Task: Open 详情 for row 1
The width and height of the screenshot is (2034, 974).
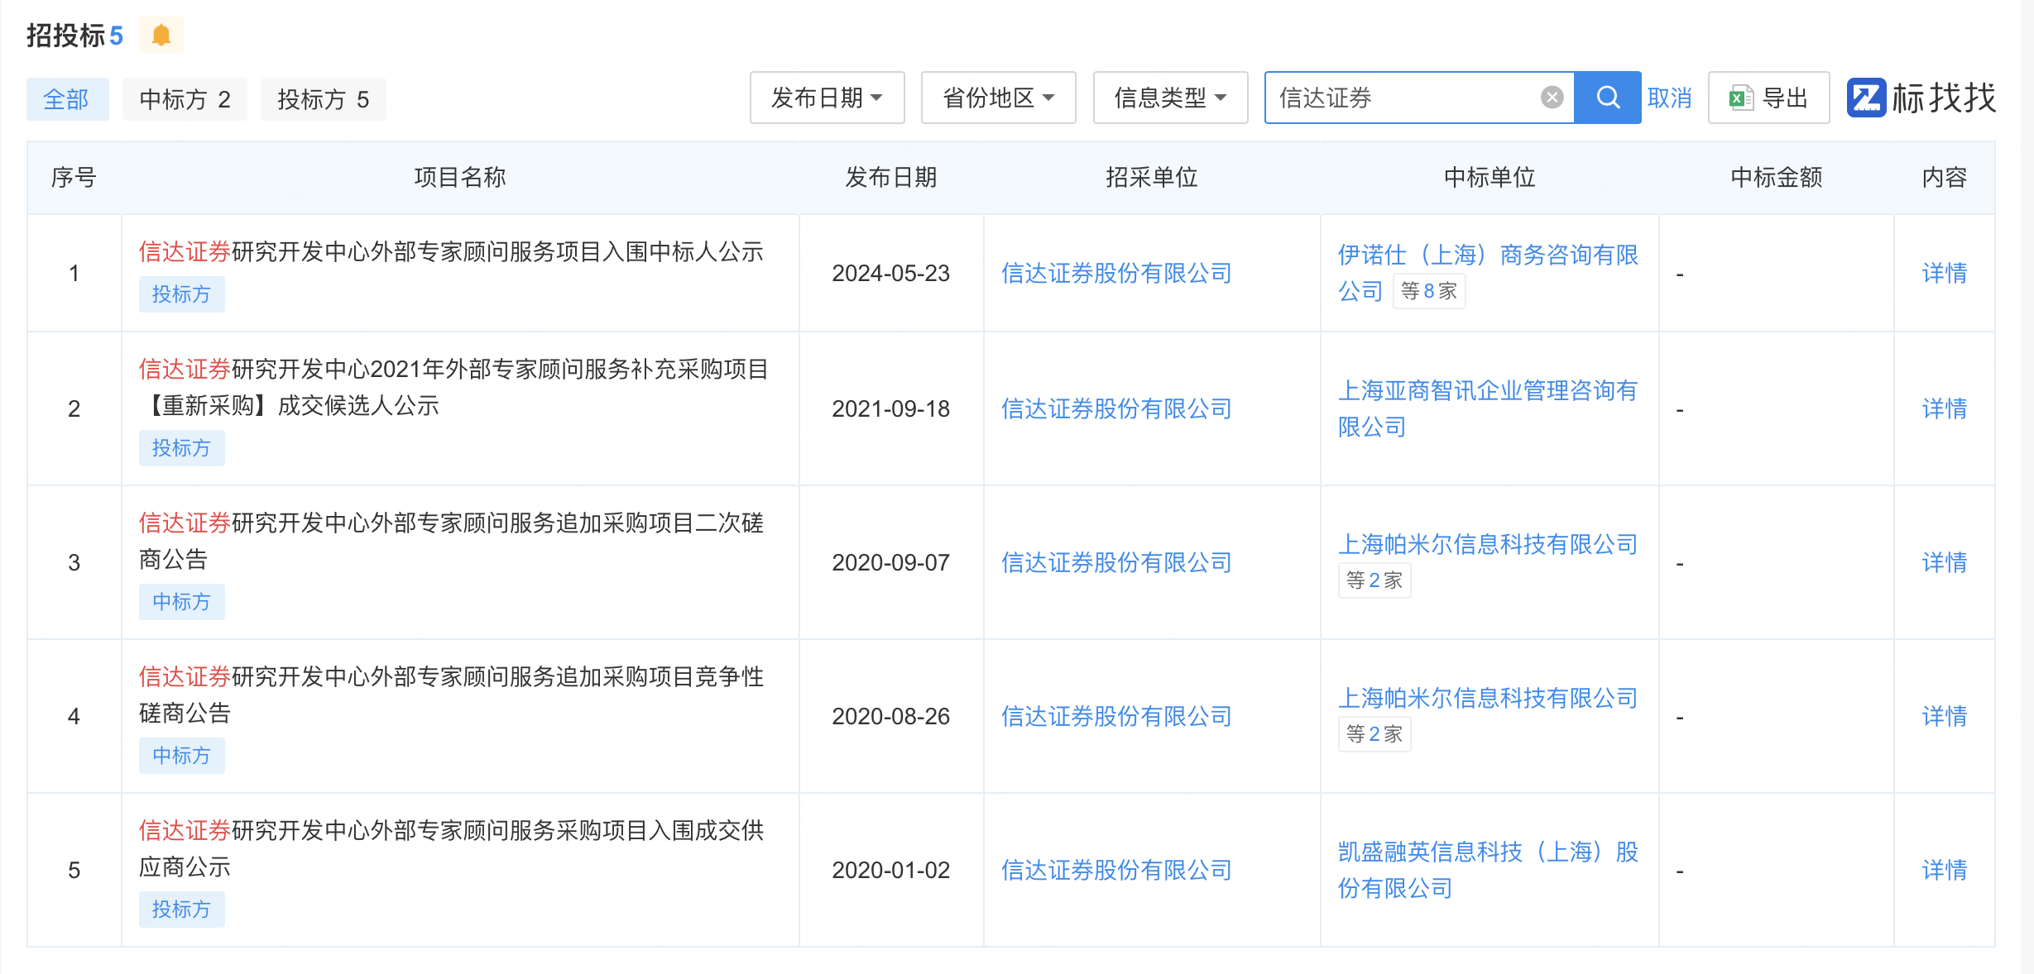Action: click(x=1944, y=274)
